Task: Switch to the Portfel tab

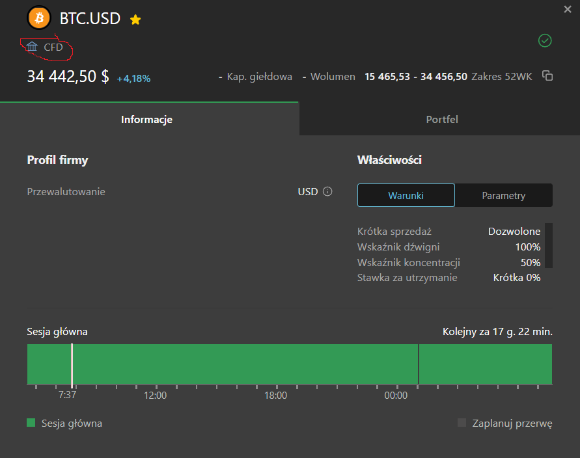Action: tap(441, 120)
